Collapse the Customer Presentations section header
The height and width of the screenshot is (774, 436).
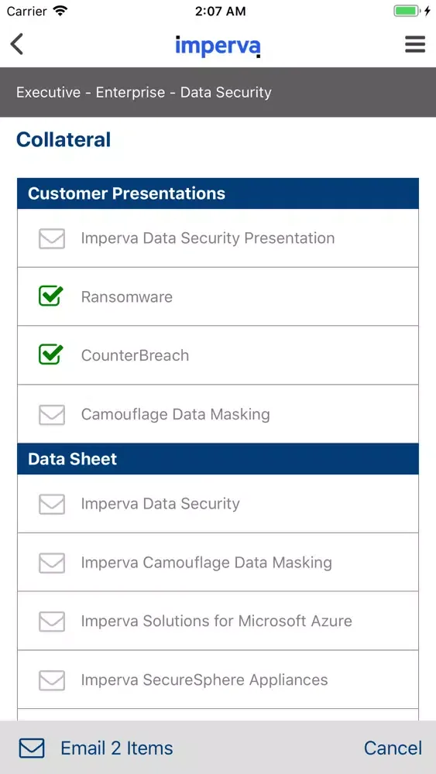pyautogui.click(x=218, y=193)
